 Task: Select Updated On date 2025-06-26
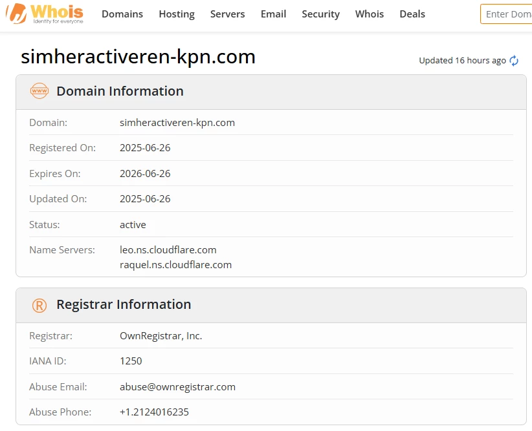tap(145, 198)
